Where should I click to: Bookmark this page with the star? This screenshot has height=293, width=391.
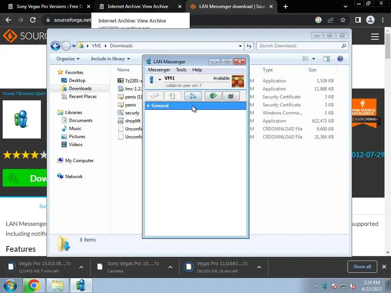point(343,20)
